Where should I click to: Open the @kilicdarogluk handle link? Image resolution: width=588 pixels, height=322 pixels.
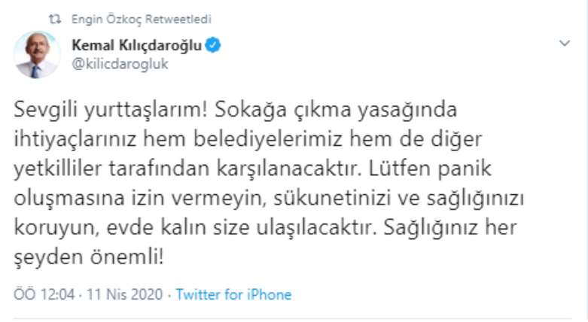tap(120, 64)
